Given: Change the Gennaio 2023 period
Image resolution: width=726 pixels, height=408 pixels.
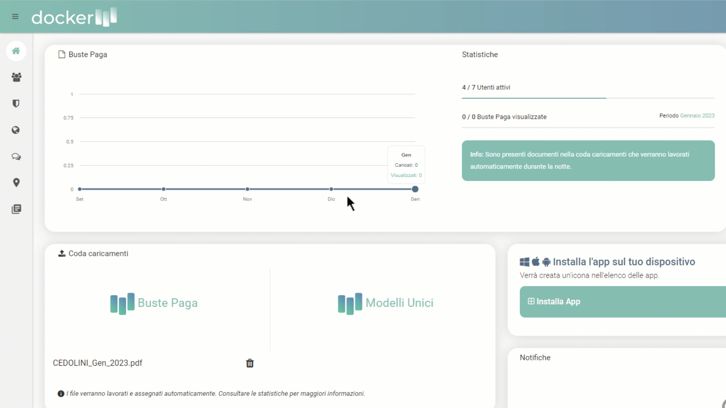Looking at the screenshot, I should [x=697, y=116].
